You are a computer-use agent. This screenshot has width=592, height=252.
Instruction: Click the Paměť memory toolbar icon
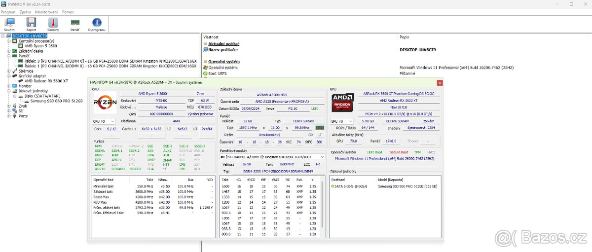75,22
